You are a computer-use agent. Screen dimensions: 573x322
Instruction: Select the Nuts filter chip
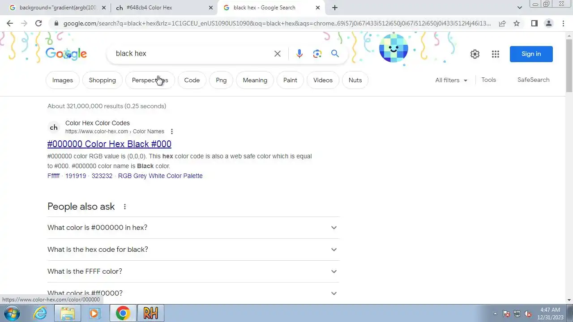pyautogui.click(x=355, y=80)
